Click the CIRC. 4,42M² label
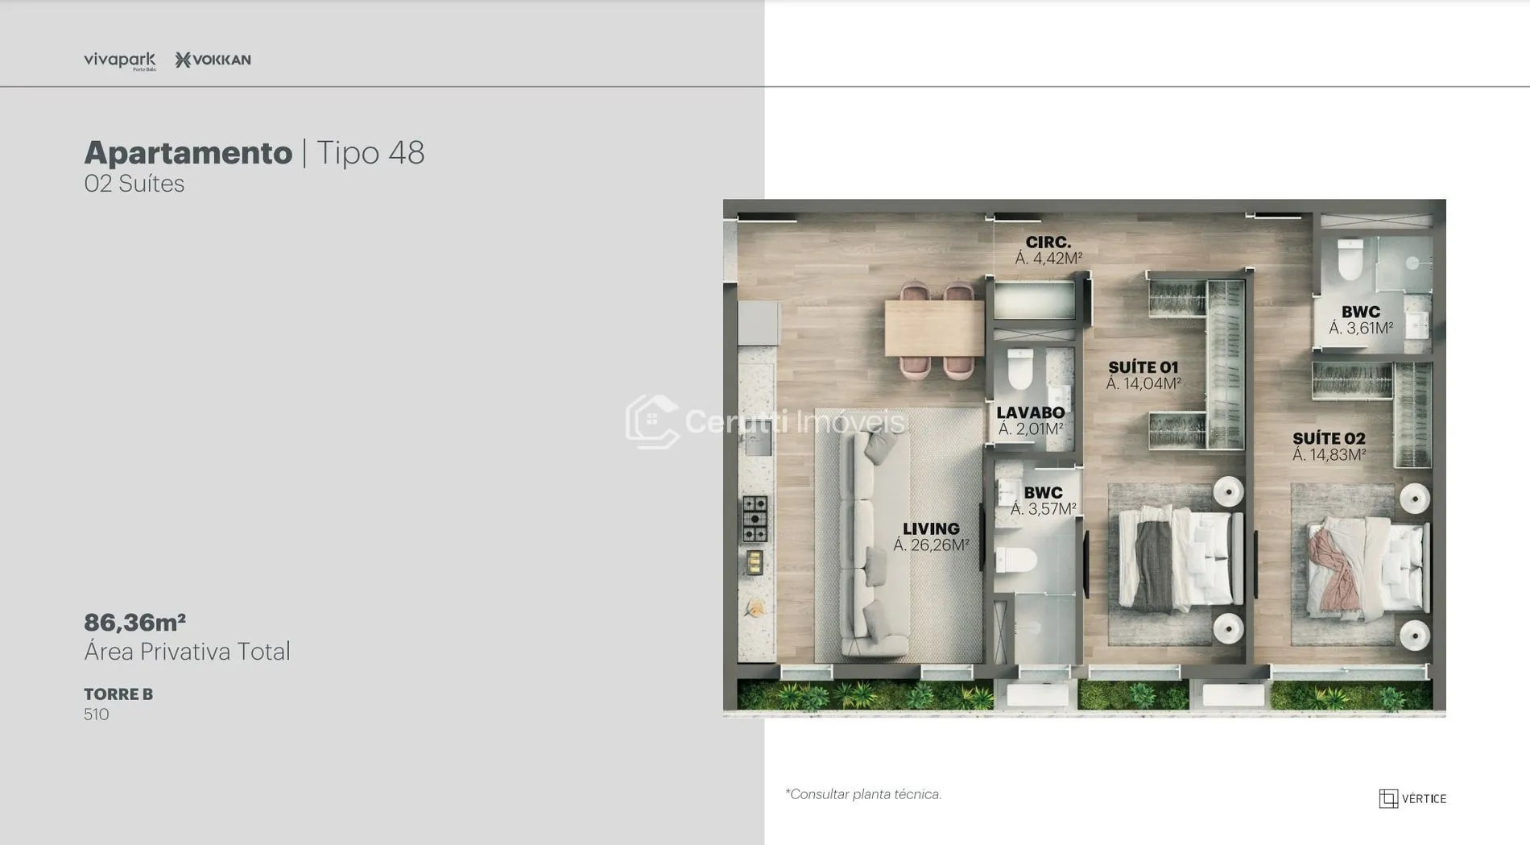Image resolution: width=1530 pixels, height=845 pixels. click(x=1048, y=250)
